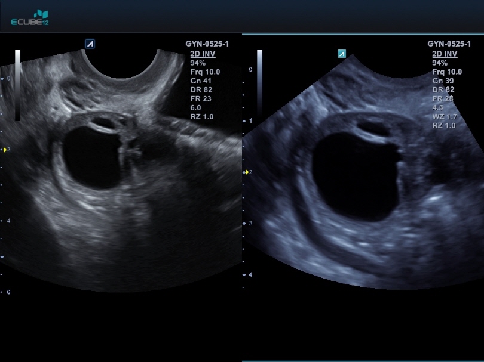Click the focus position arrow on left image
This screenshot has height=362, width=484.
tap(5, 151)
